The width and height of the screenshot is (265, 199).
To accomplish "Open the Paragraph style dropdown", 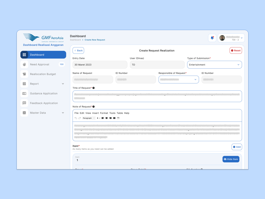I will [x=89, y=118].
